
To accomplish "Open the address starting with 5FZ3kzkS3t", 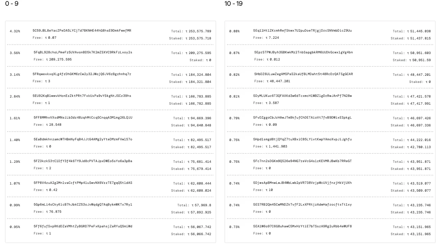I will coord(83,161).
